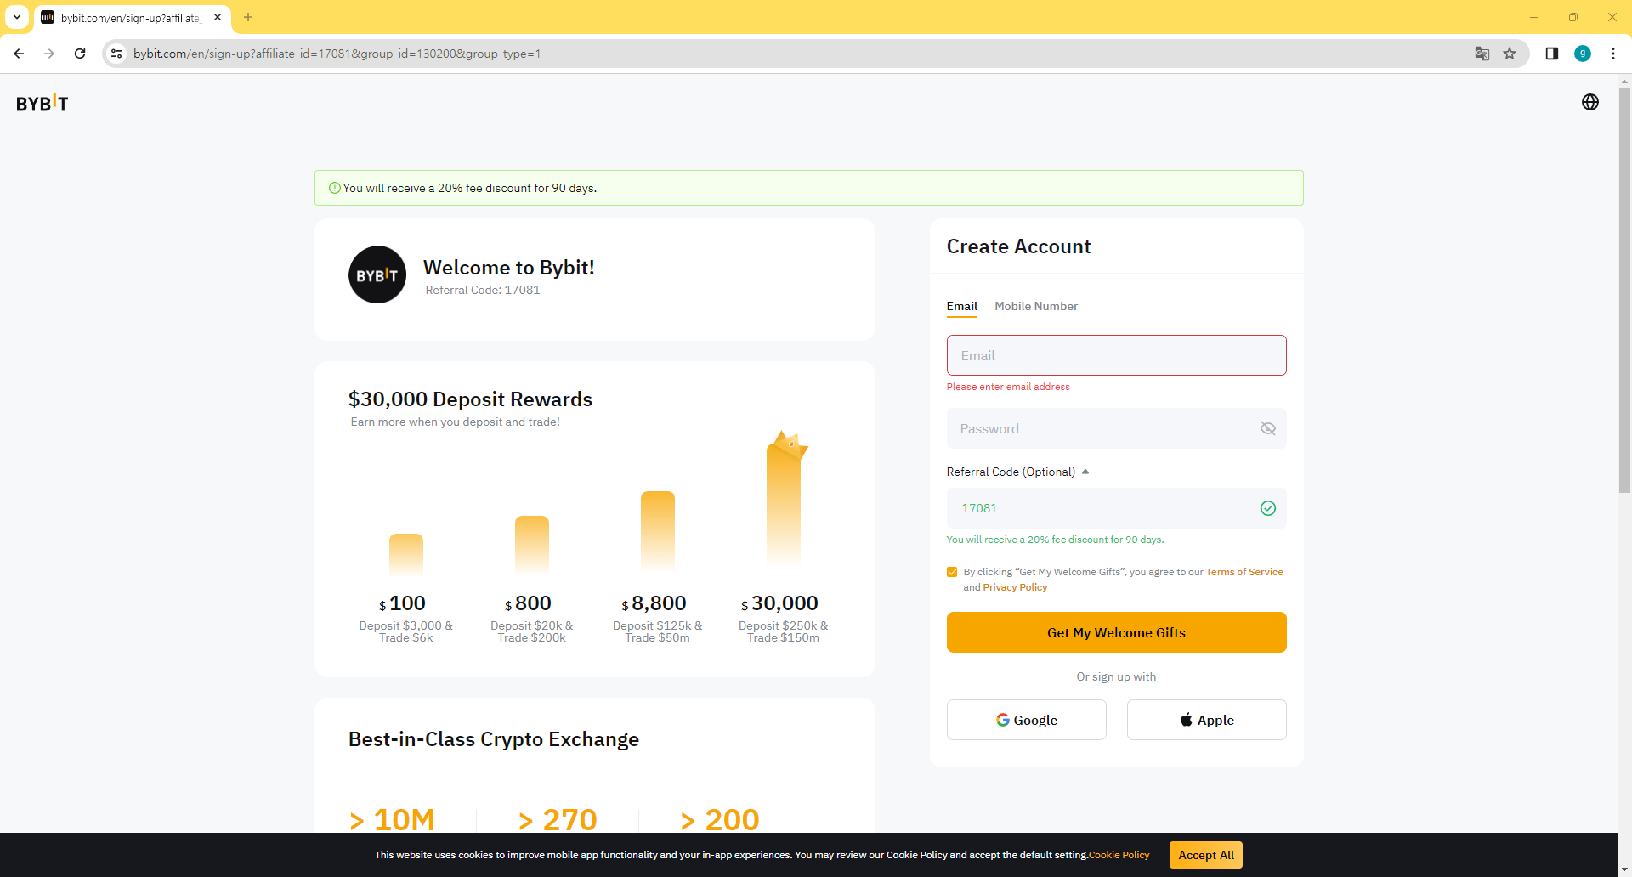Uncheck the Terms of Service agreement checkbox
Viewport: 1632px width, 877px height.
[x=952, y=572]
